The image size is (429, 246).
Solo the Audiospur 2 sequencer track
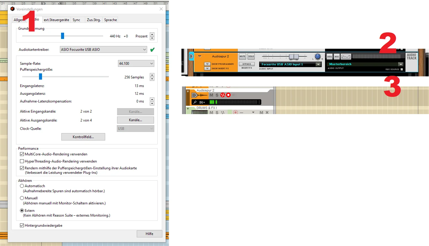point(217,95)
